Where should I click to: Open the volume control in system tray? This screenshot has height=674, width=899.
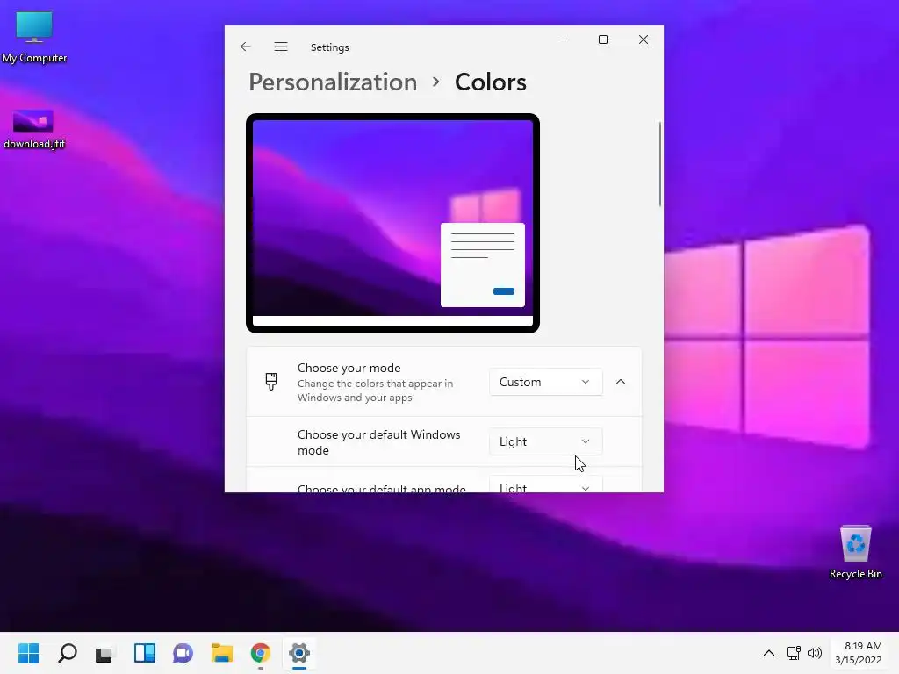point(814,653)
